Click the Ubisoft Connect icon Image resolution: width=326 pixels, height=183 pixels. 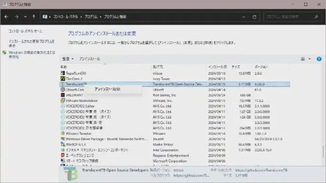(63, 90)
